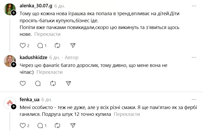The image size is (203, 131).
Task: Reply to fenka_ua's comment
Action: (x=40, y=126)
